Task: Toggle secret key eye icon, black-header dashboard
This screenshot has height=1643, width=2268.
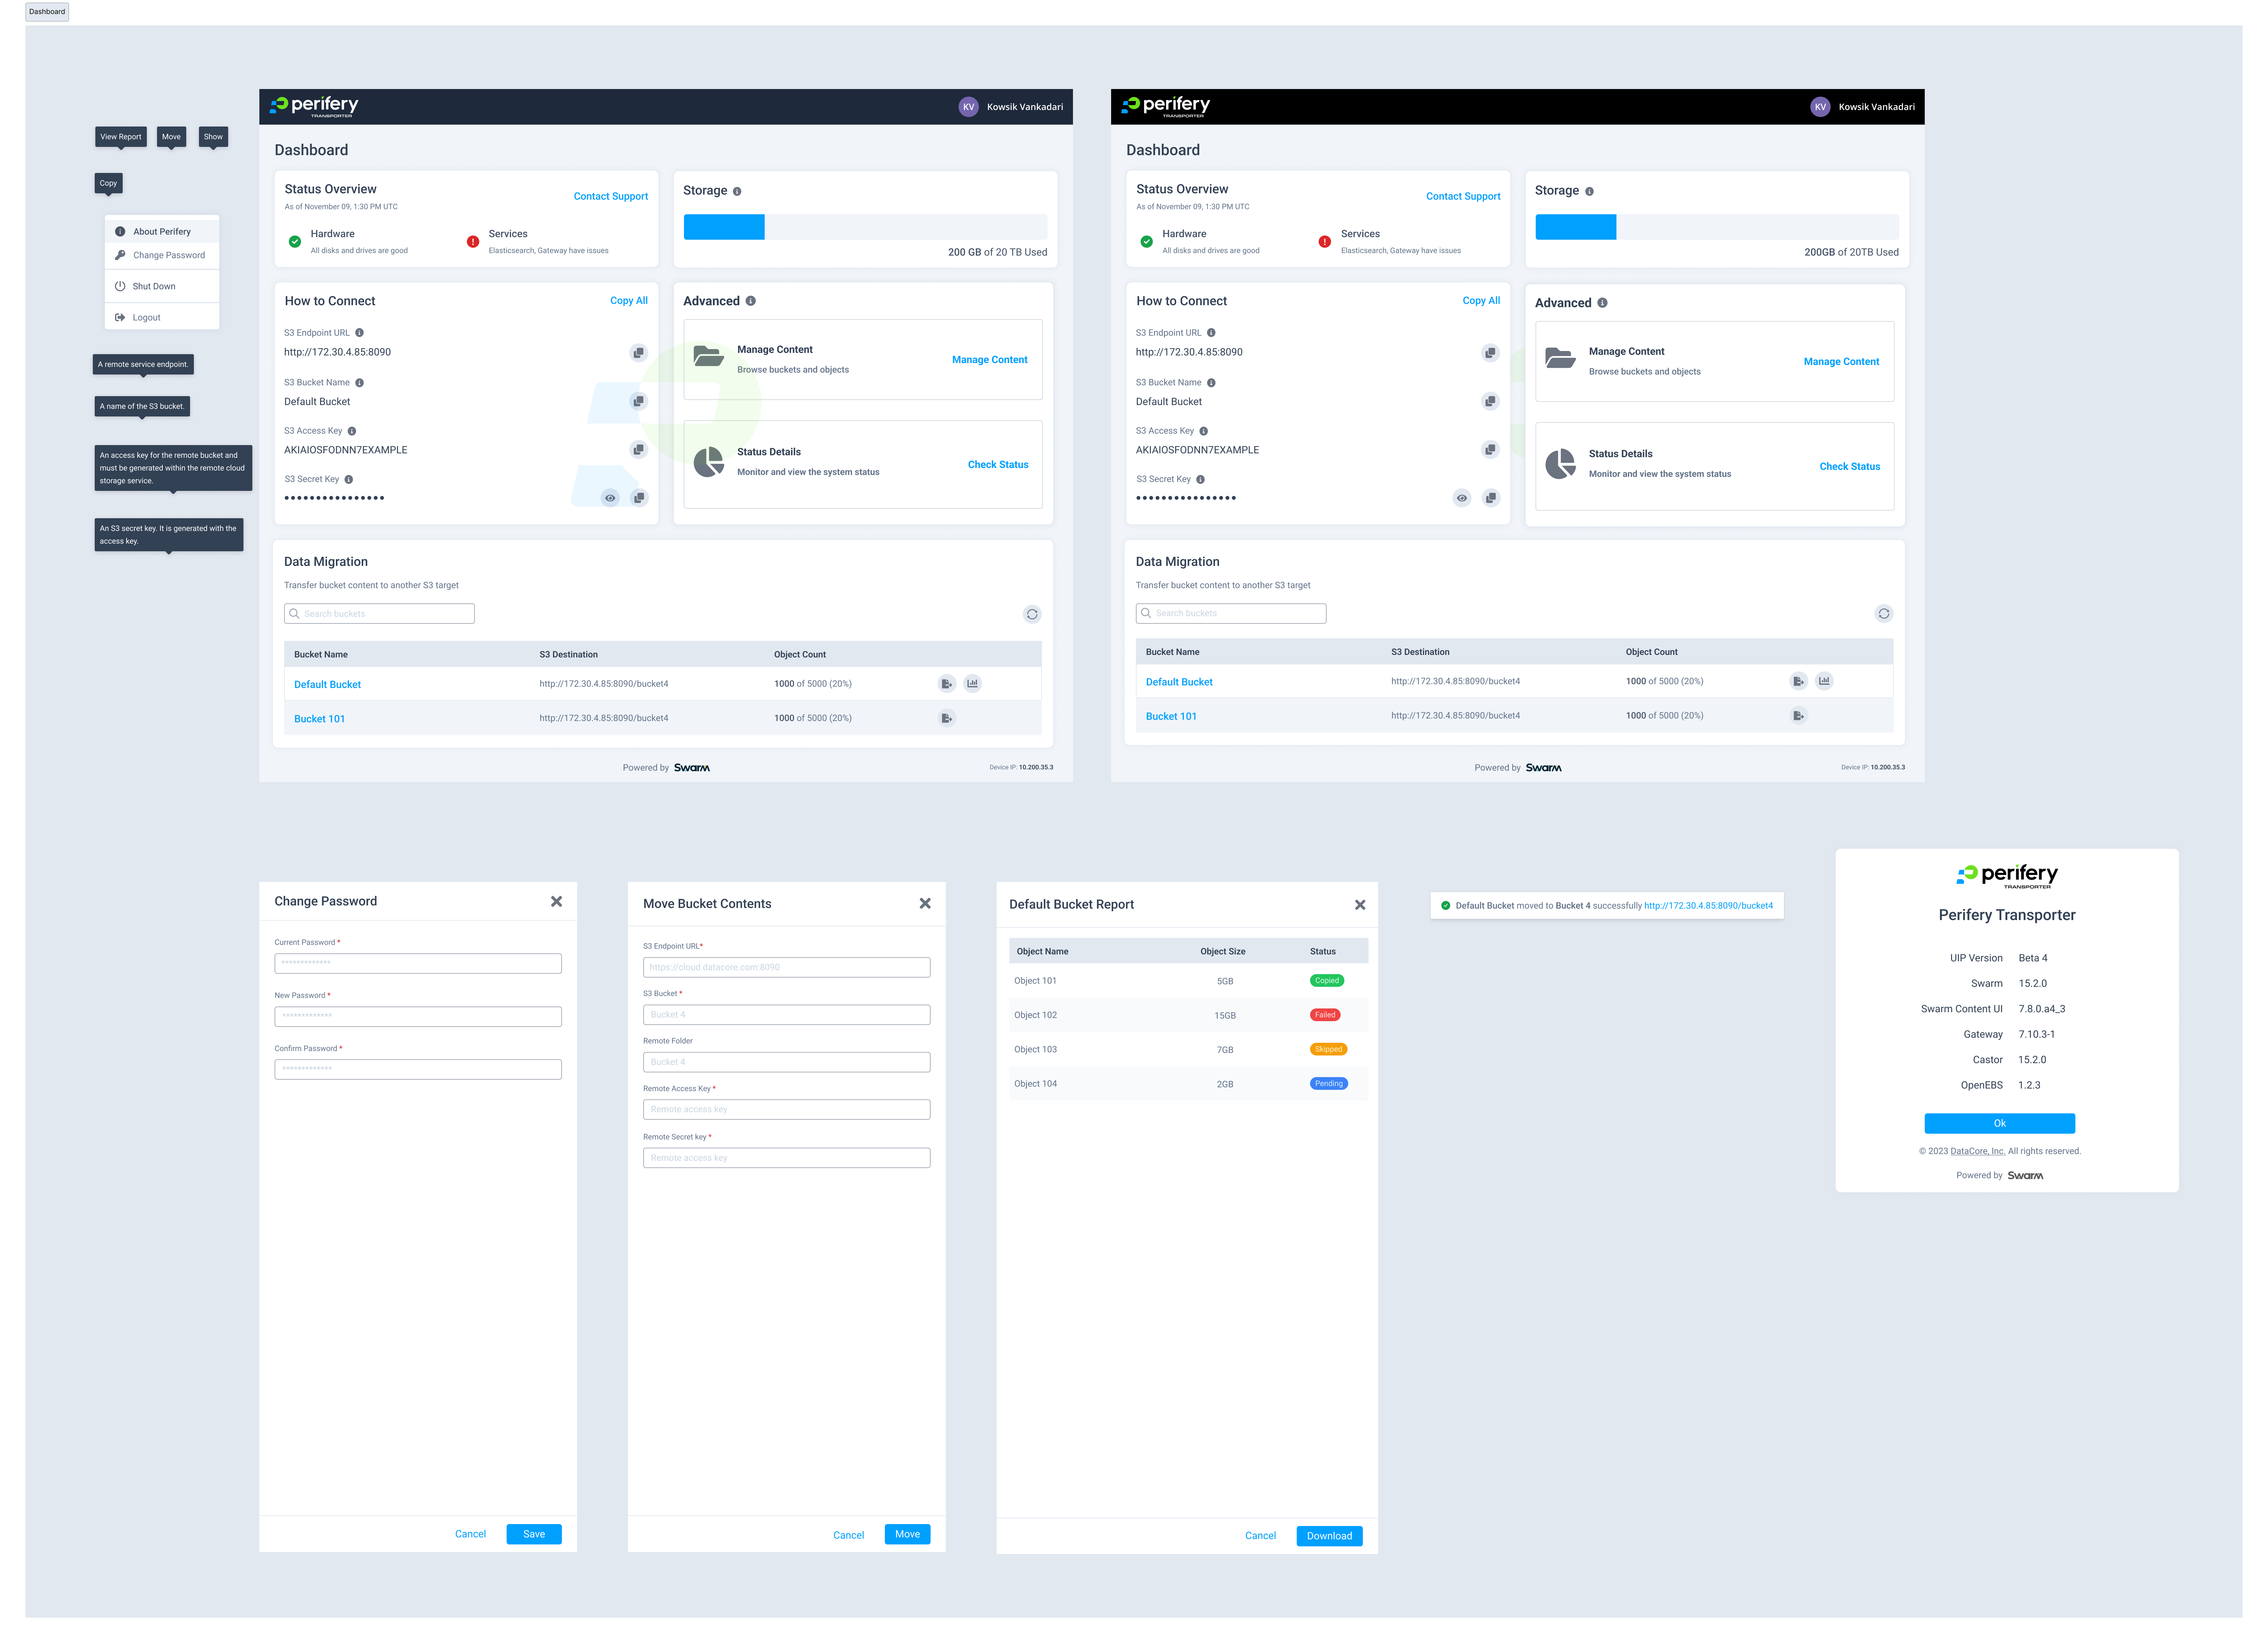Action: pos(1462,498)
